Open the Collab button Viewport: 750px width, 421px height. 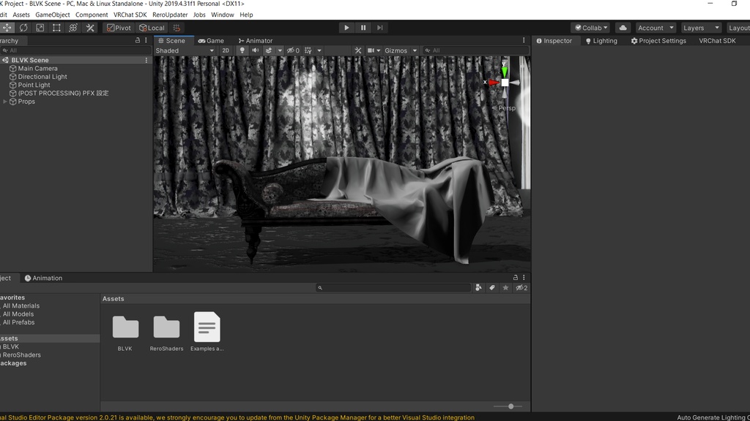590,28
